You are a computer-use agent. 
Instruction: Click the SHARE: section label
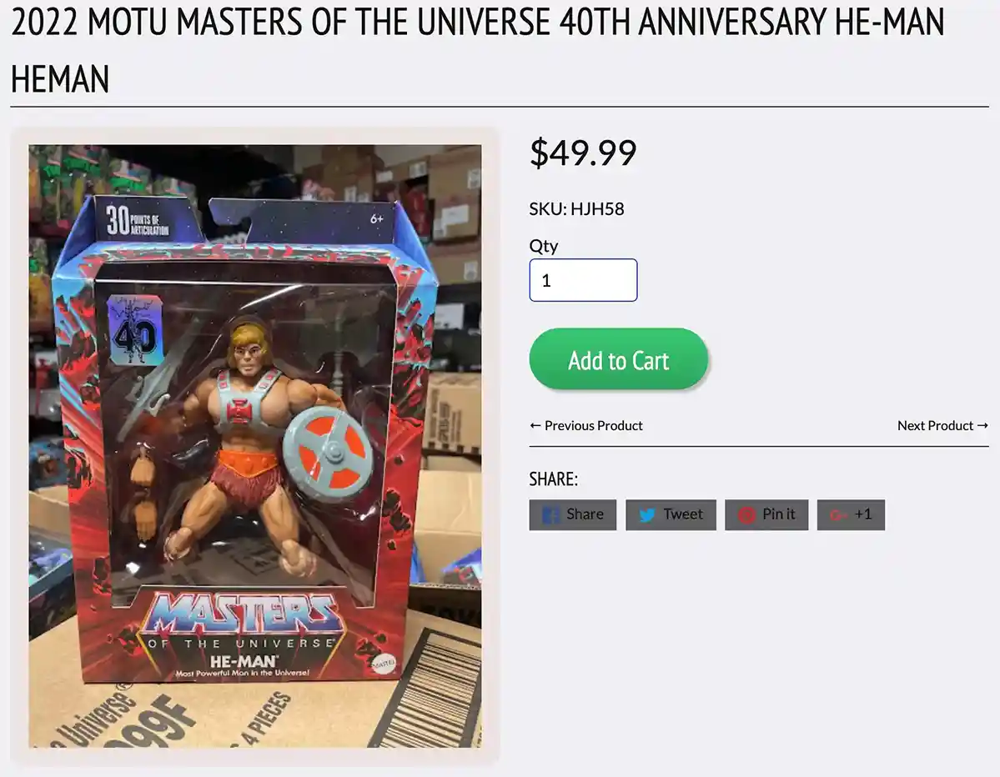554,479
